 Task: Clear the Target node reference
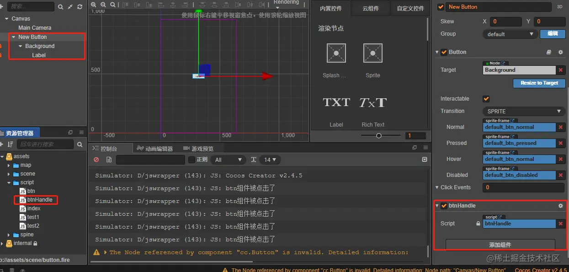tap(561, 70)
